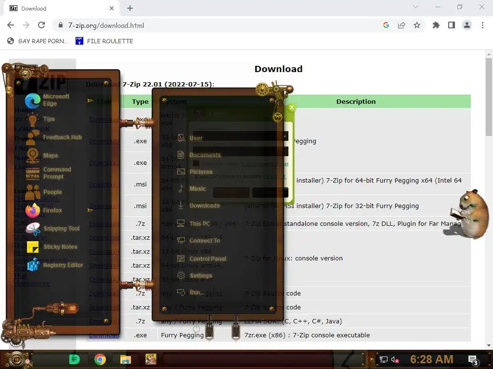This screenshot has width=493, height=369.
Task: Open the tab search chevron
Action: coord(415,7)
